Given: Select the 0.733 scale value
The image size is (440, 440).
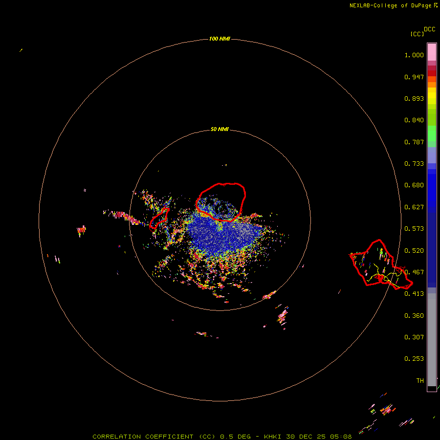Looking at the screenshot, I should tap(414, 164).
